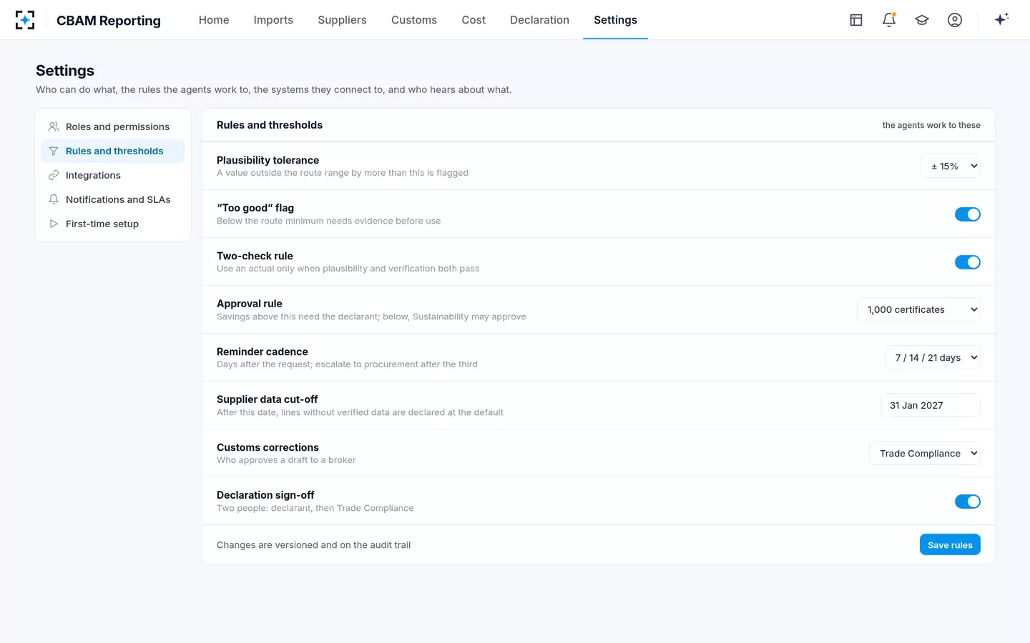
Task: Switch to the Suppliers tab
Action: [x=342, y=20]
